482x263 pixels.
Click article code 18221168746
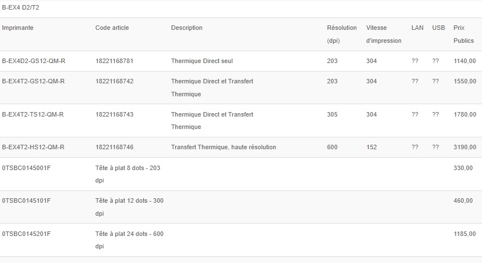114,147
